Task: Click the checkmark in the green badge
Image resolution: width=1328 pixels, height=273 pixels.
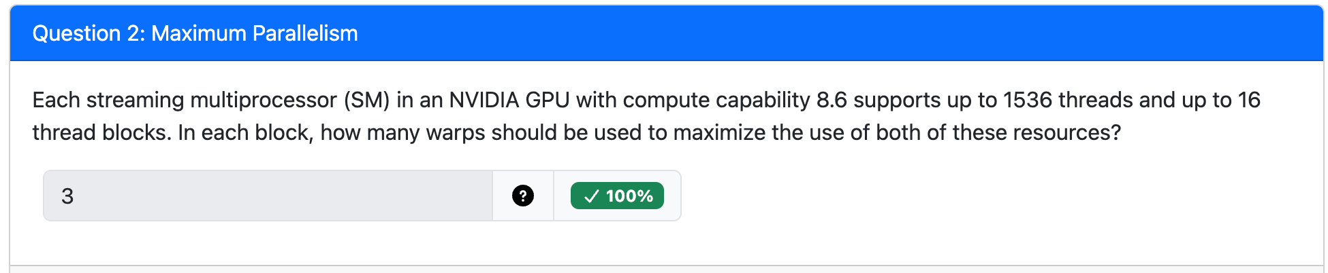Action: 591,196
